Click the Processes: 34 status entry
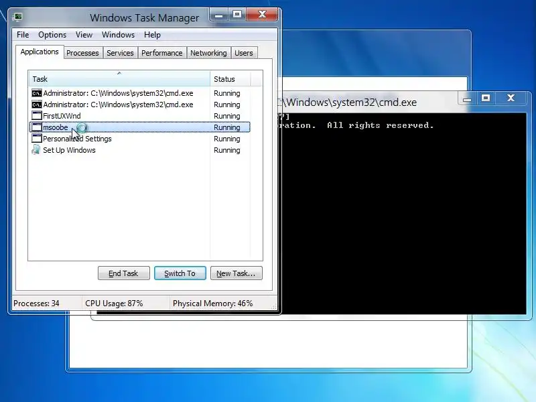 (36, 304)
